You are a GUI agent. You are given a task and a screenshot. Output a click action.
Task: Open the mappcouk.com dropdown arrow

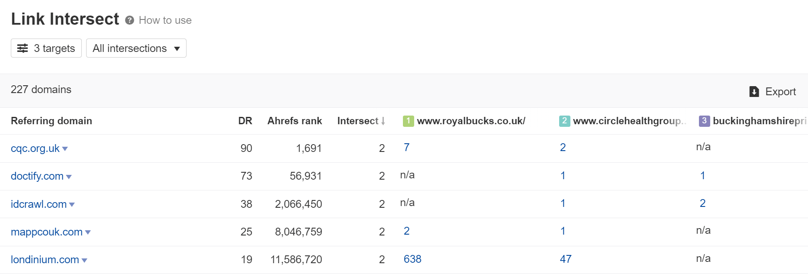click(x=88, y=232)
